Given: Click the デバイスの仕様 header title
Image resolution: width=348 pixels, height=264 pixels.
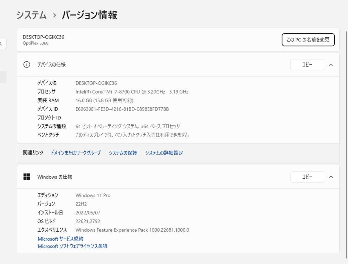Looking at the screenshot, I should 51,65.
